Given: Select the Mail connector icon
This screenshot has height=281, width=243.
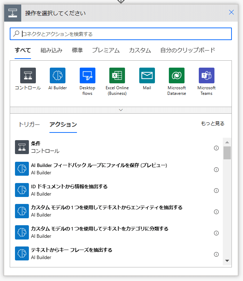Looking at the screenshot, I should [147, 75].
